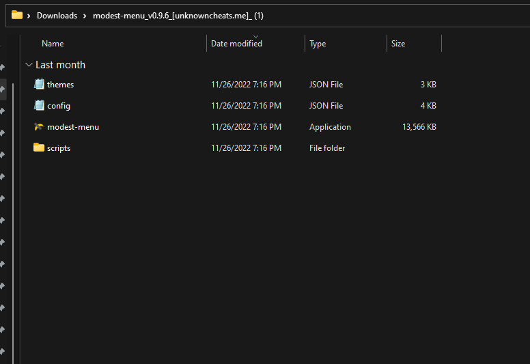
Task: Select the scripts folder name
Action: tap(59, 148)
